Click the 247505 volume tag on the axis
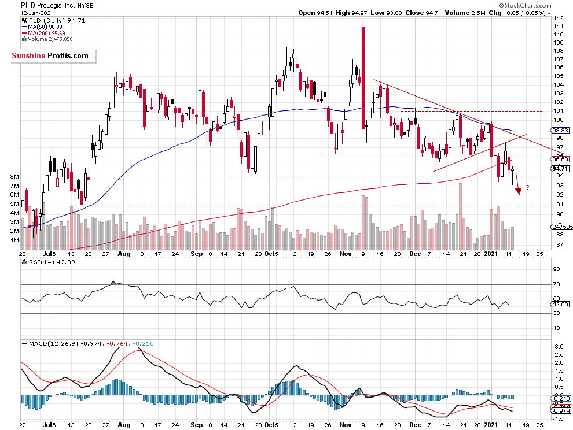The image size is (573, 430). (x=561, y=227)
